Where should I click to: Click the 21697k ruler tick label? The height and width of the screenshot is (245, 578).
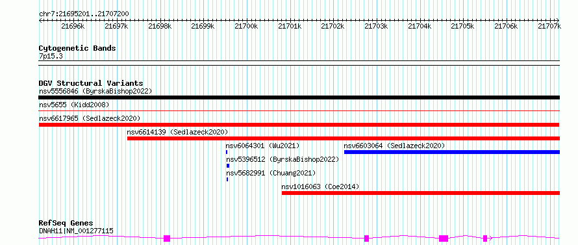[x=116, y=26]
